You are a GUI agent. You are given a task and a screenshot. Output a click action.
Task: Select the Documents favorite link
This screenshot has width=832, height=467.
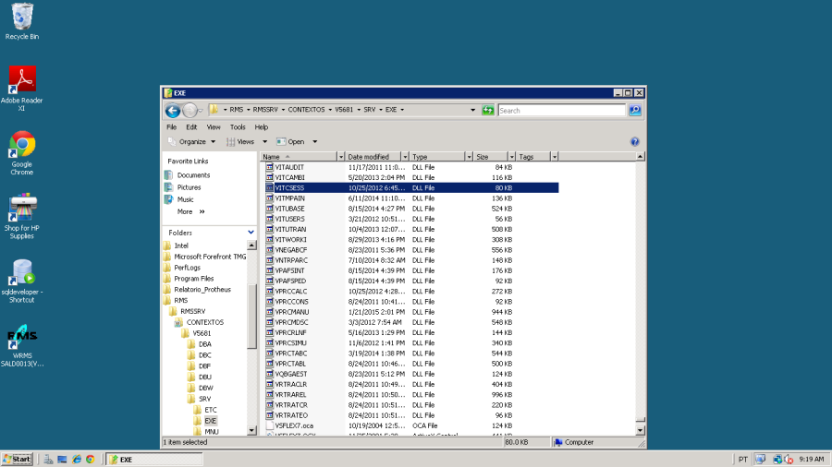[193, 175]
